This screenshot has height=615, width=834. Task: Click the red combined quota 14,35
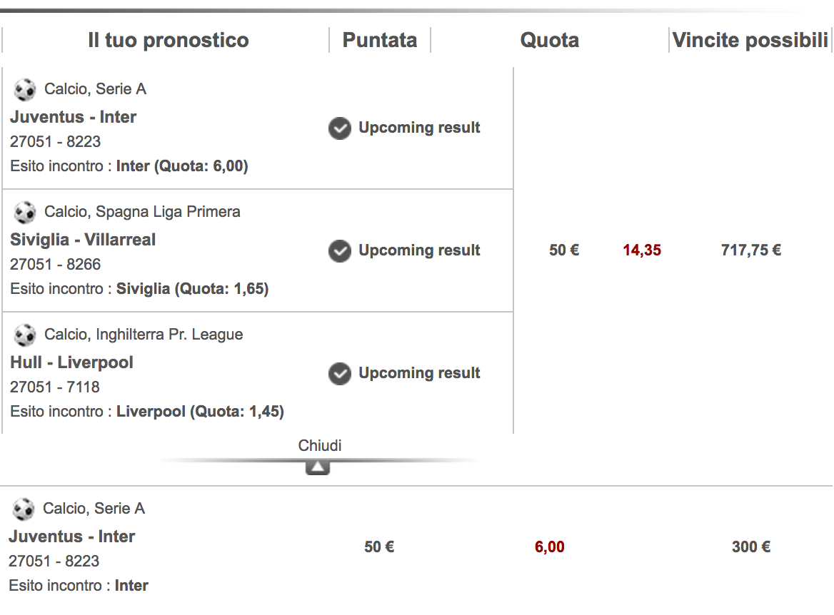pos(642,250)
